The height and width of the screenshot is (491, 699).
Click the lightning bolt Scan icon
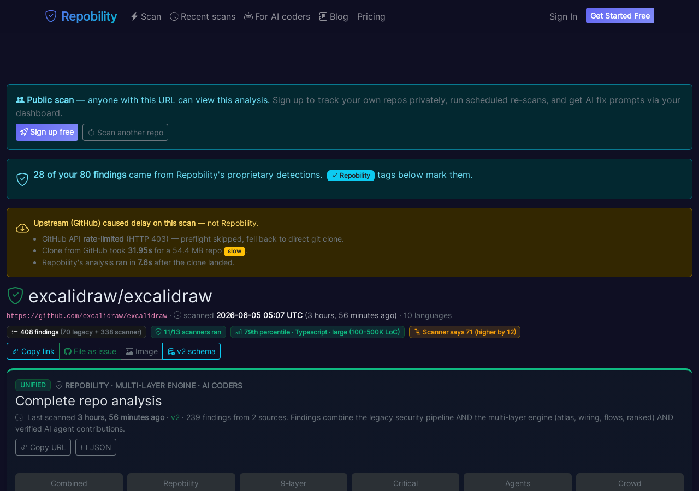coord(134,16)
